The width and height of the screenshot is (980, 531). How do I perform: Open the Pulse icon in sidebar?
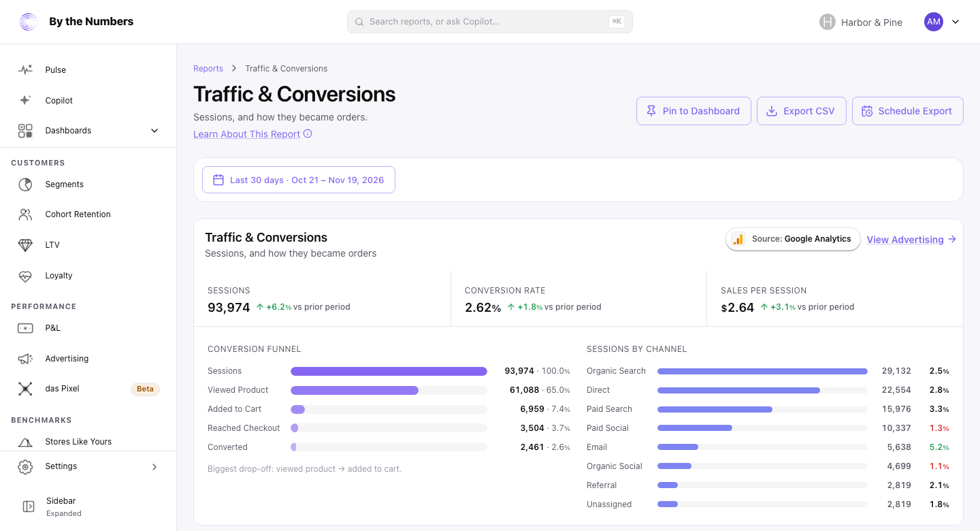[25, 69]
